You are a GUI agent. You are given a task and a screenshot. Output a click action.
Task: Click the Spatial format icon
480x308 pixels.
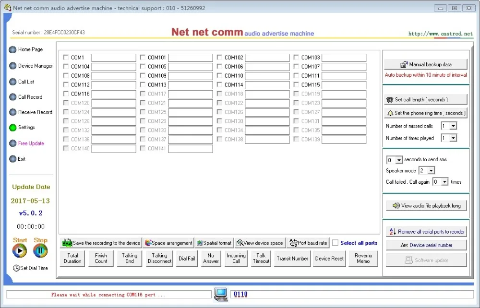200,243
